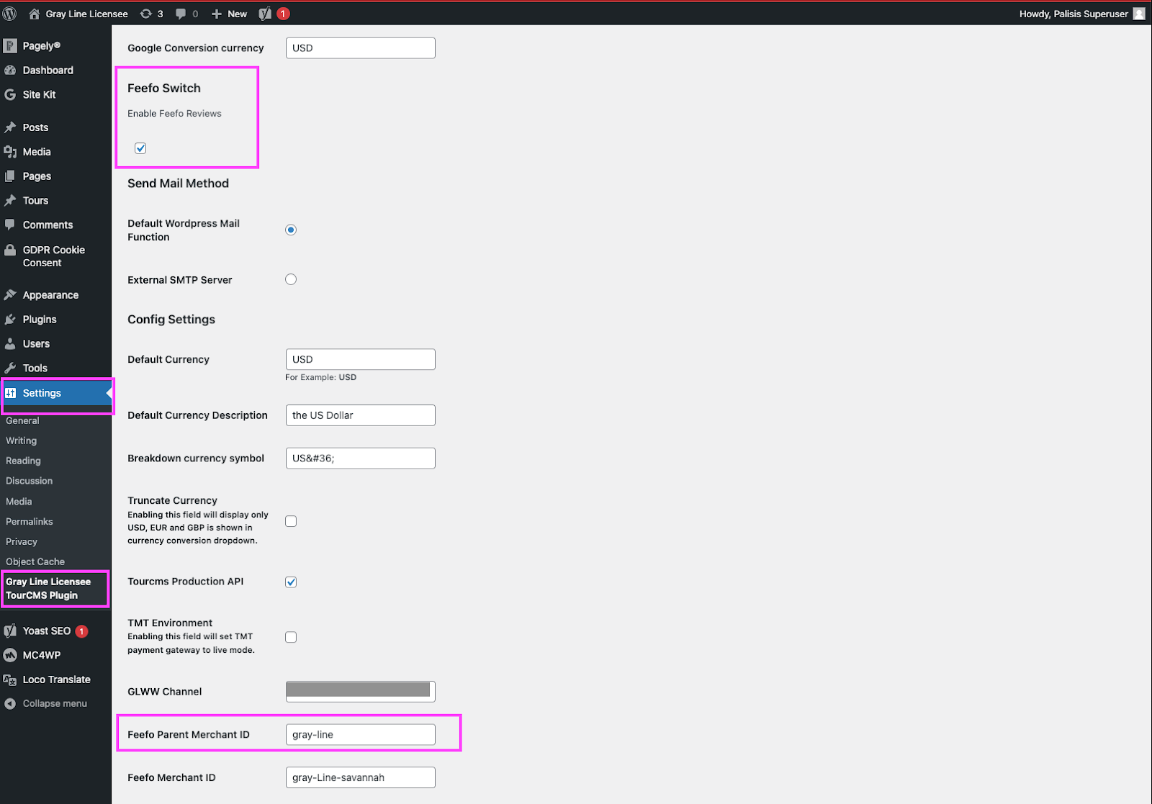Click the WordPress logo in admin bar
The image size is (1152, 804).
10,14
